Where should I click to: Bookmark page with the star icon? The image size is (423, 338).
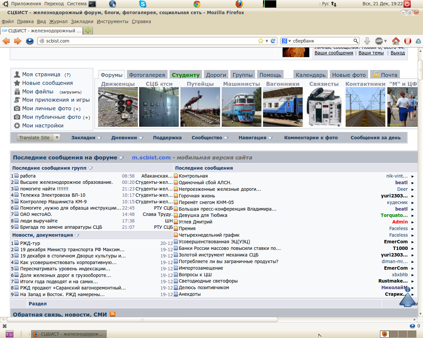coord(260,41)
